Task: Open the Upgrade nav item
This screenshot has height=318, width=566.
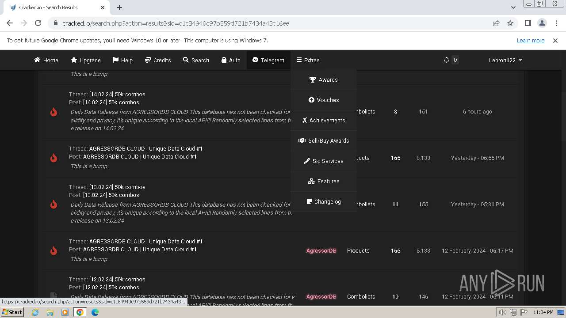Action: (x=86, y=60)
